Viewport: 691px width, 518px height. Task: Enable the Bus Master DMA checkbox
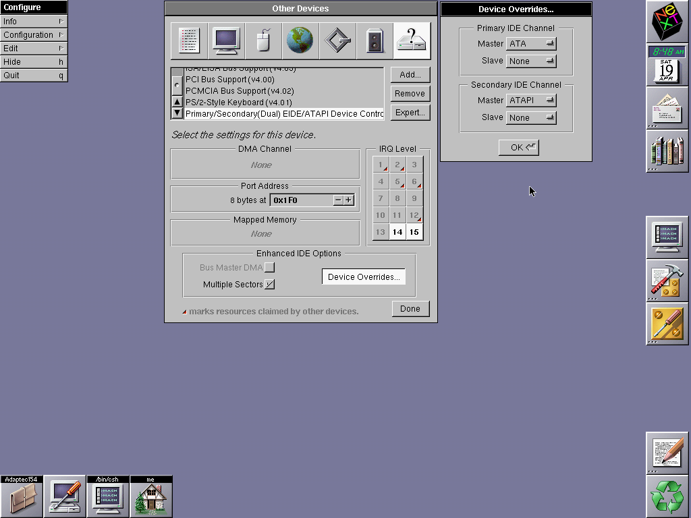click(270, 268)
